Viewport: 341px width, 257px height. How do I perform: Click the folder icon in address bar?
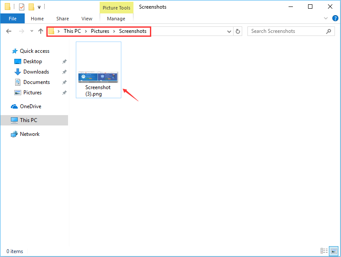pos(51,31)
